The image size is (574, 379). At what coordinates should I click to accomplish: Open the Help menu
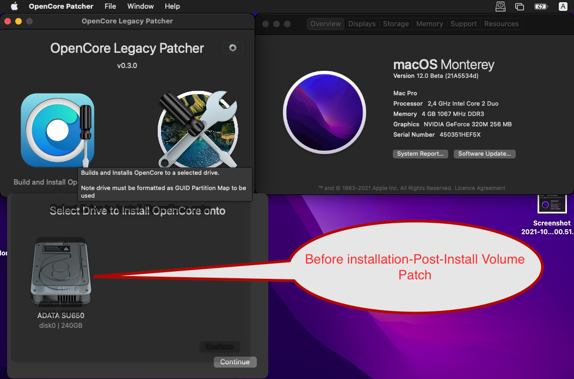coord(172,6)
